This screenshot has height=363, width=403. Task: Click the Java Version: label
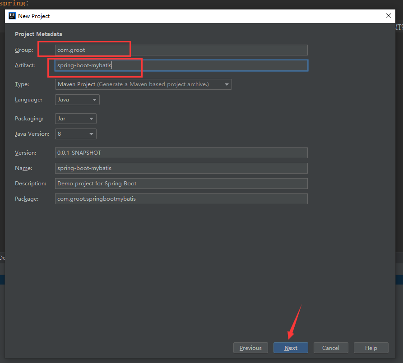(x=32, y=134)
